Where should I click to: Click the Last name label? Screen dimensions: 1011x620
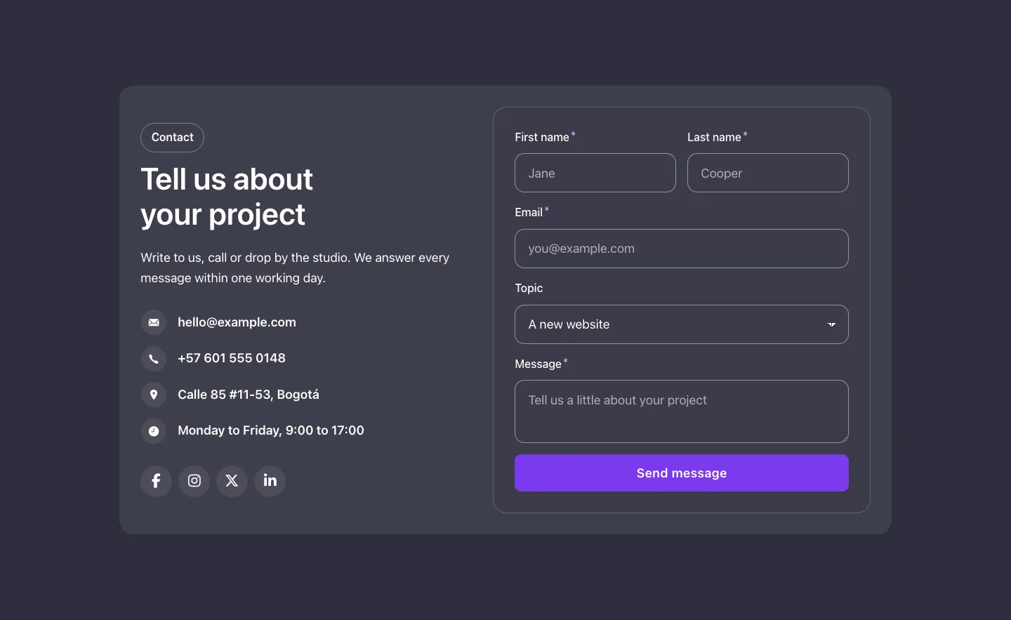pyautogui.click(x=714, y=137)
